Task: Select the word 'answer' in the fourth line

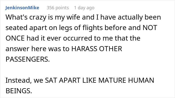Action: point(17,49)
